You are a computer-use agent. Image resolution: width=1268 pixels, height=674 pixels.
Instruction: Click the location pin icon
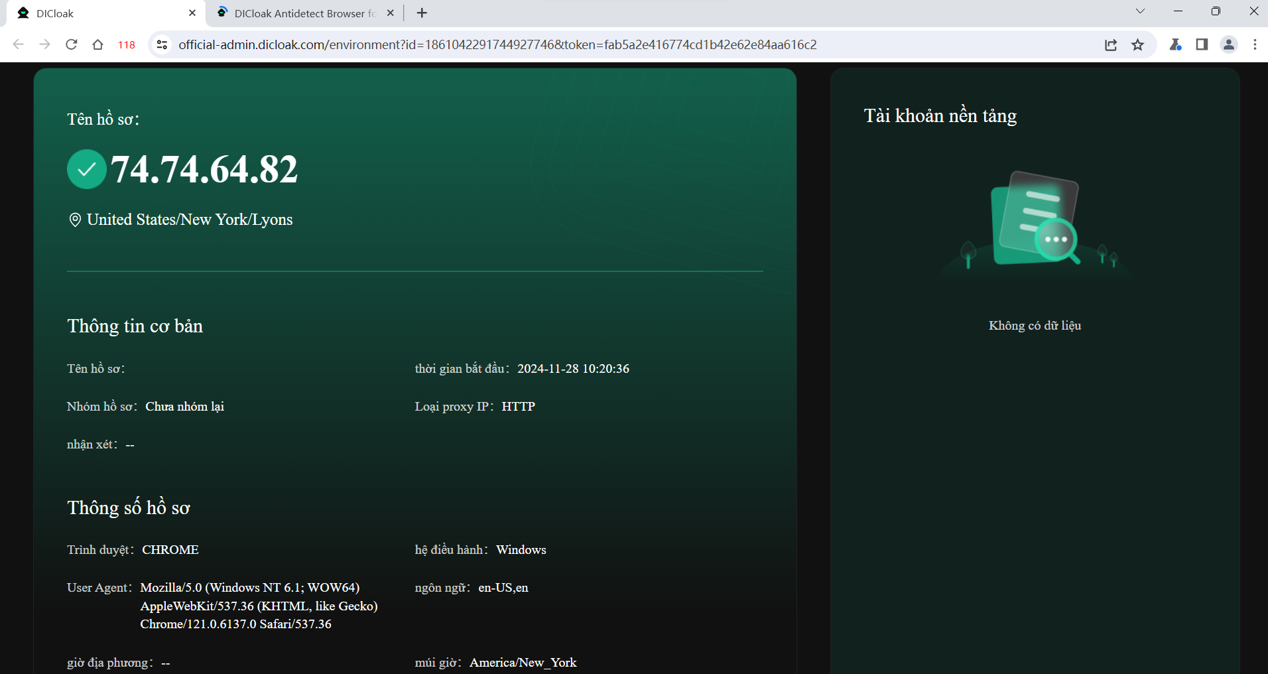pos(75,220)
